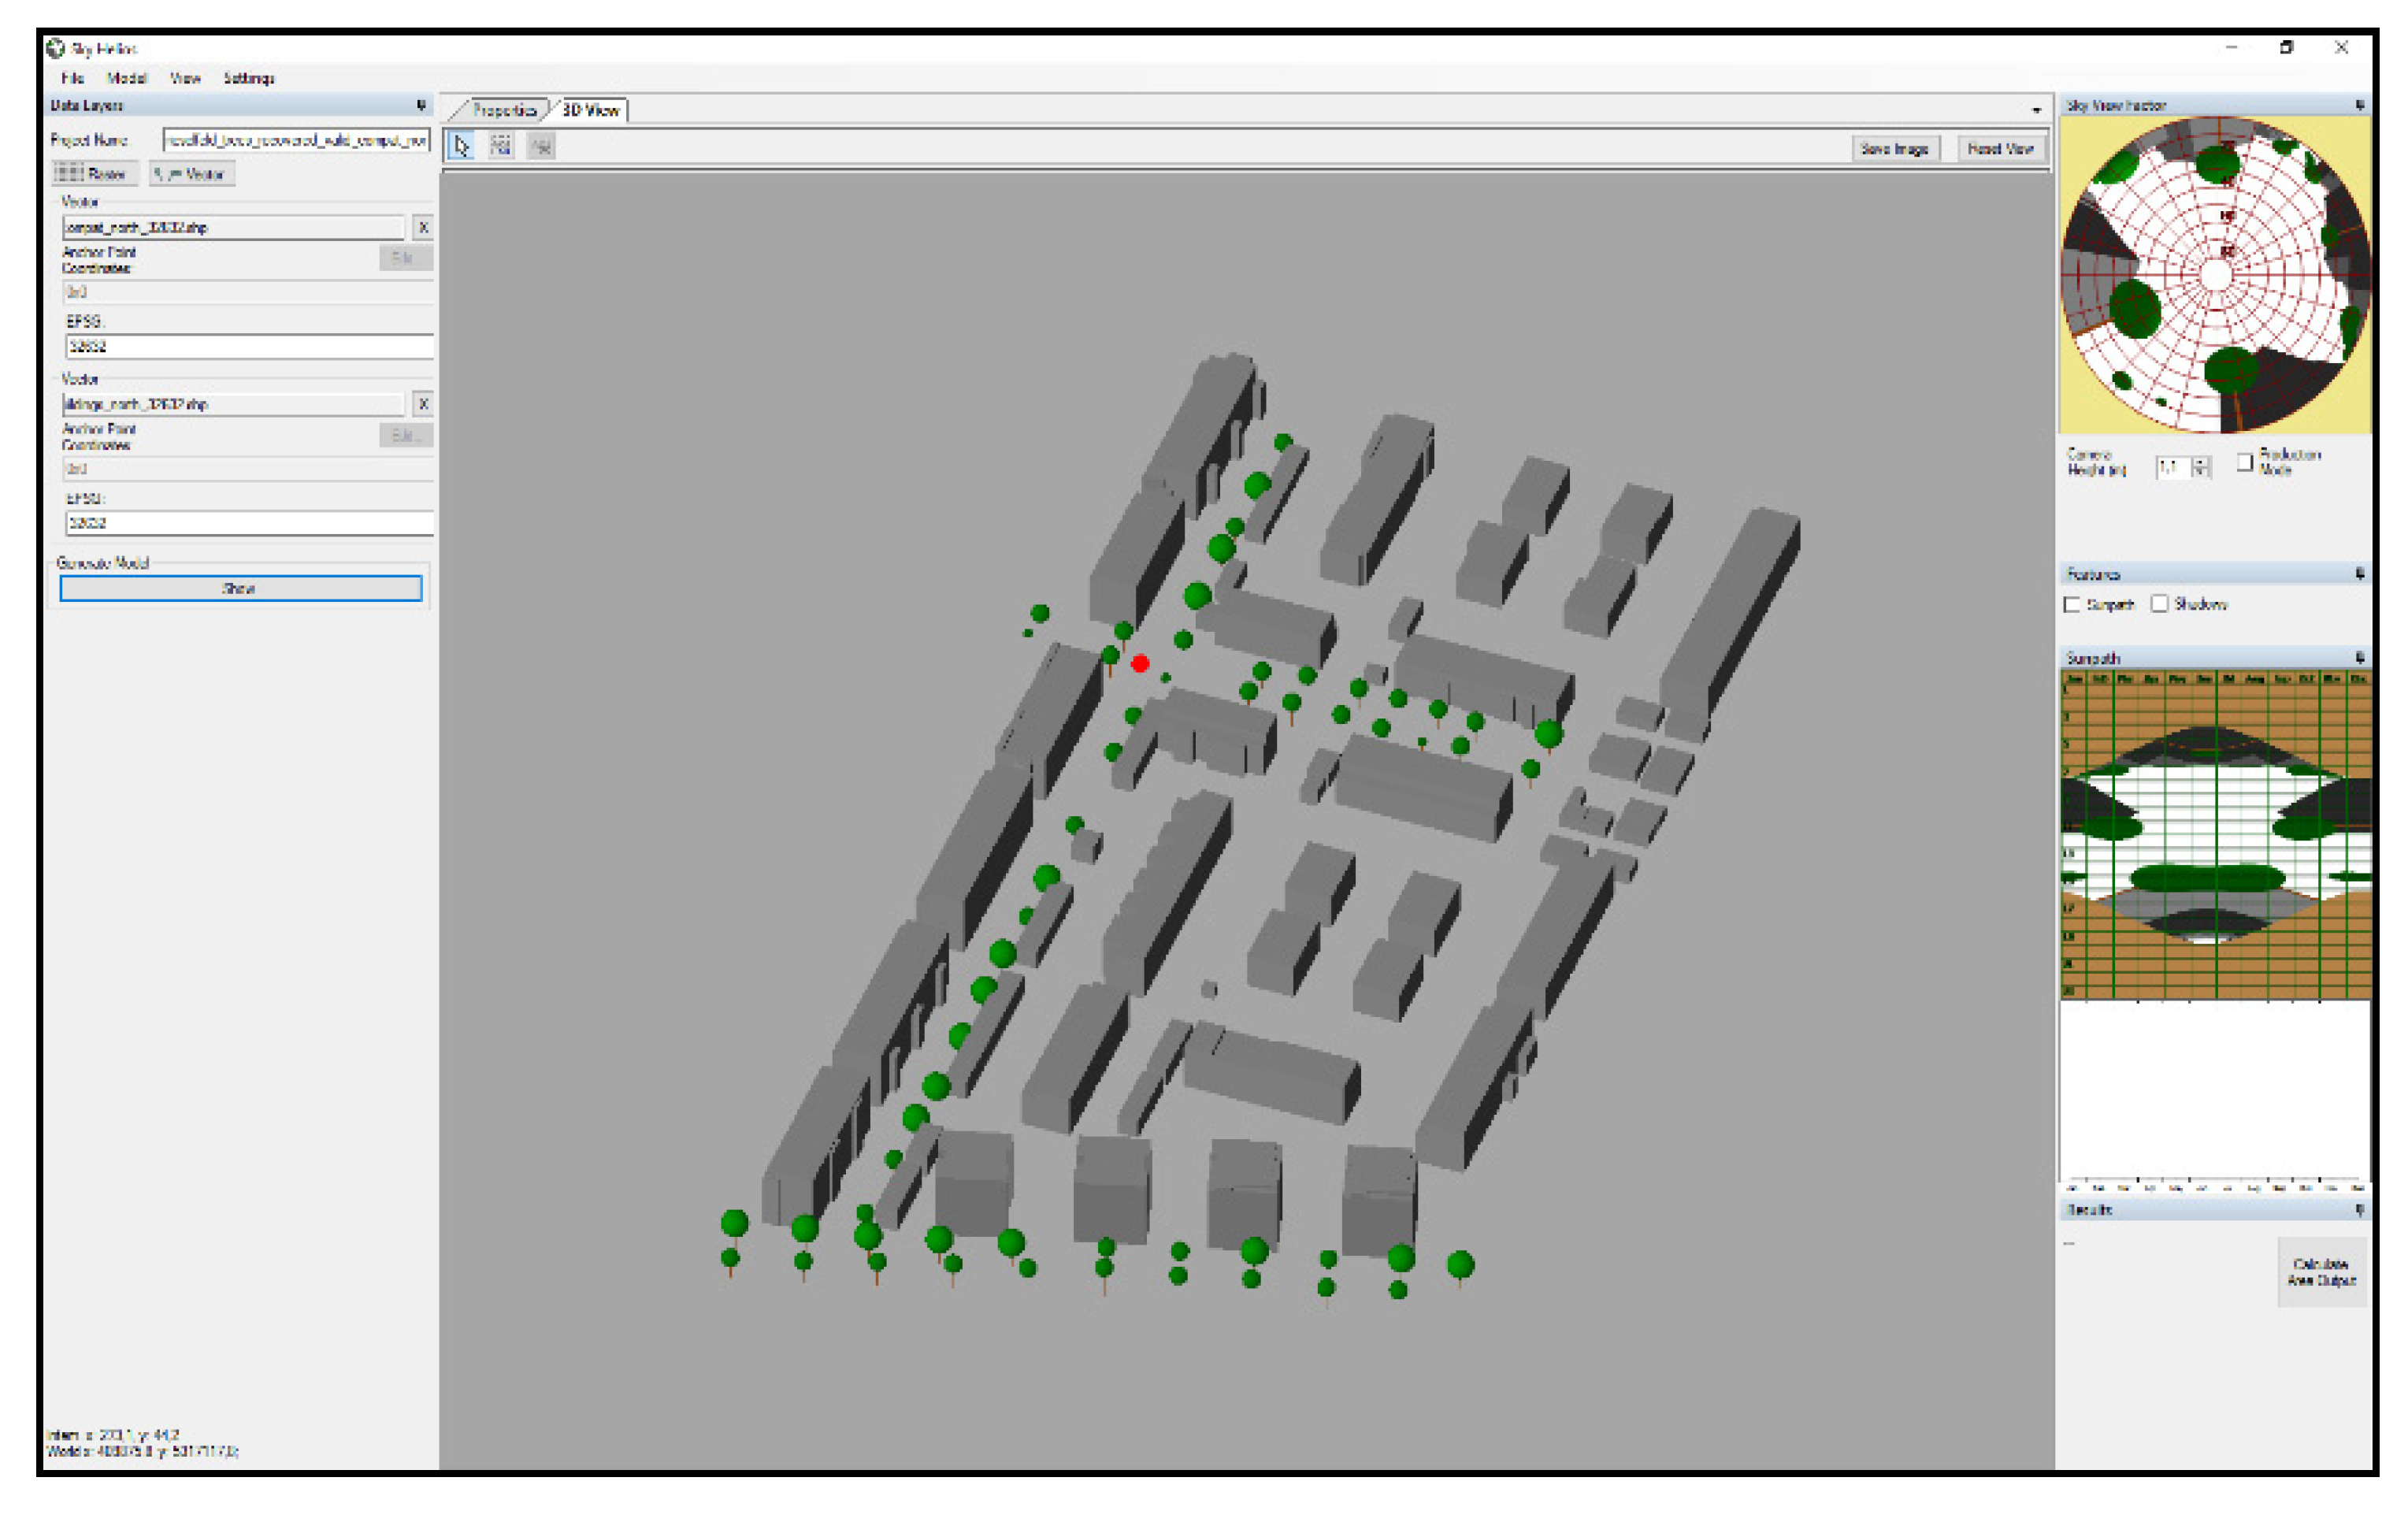Image resolution: width=2408 pixels, height=1522 pixels.
Task: Open the Model menu
Action: 127,78
